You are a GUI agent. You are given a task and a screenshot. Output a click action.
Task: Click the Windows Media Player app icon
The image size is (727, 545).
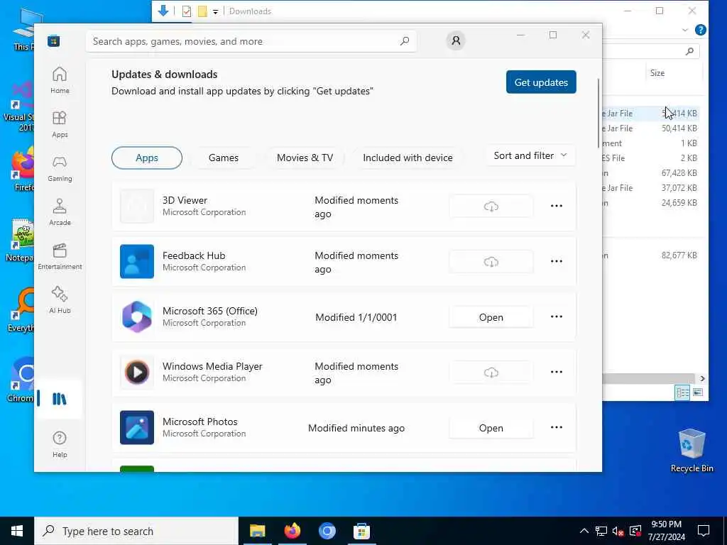tap(137, 372)
